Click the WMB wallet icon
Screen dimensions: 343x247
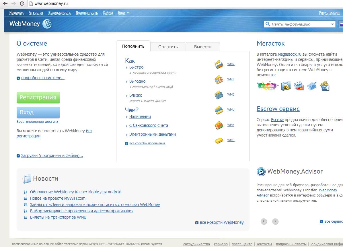point(219,125)
